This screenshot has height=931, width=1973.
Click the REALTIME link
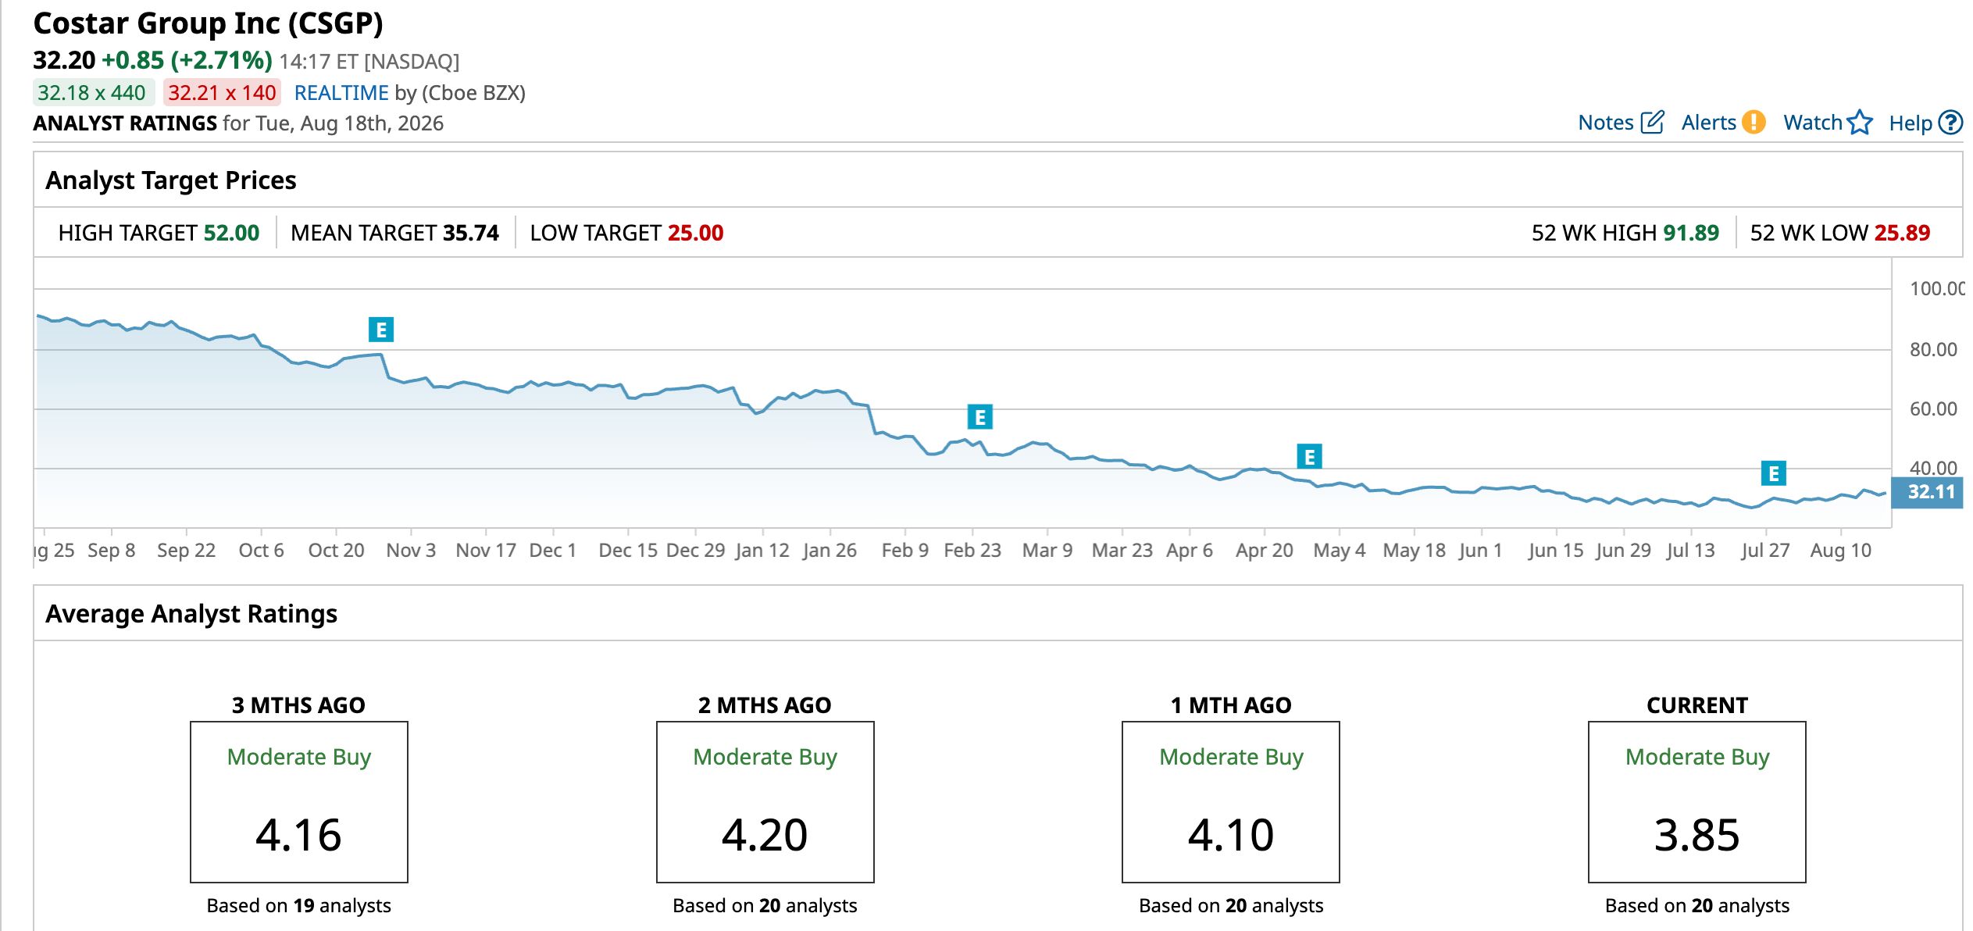[x=341, y=93]
